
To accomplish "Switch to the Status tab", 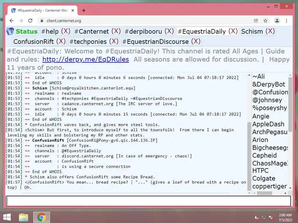I will tap(26, 31).
